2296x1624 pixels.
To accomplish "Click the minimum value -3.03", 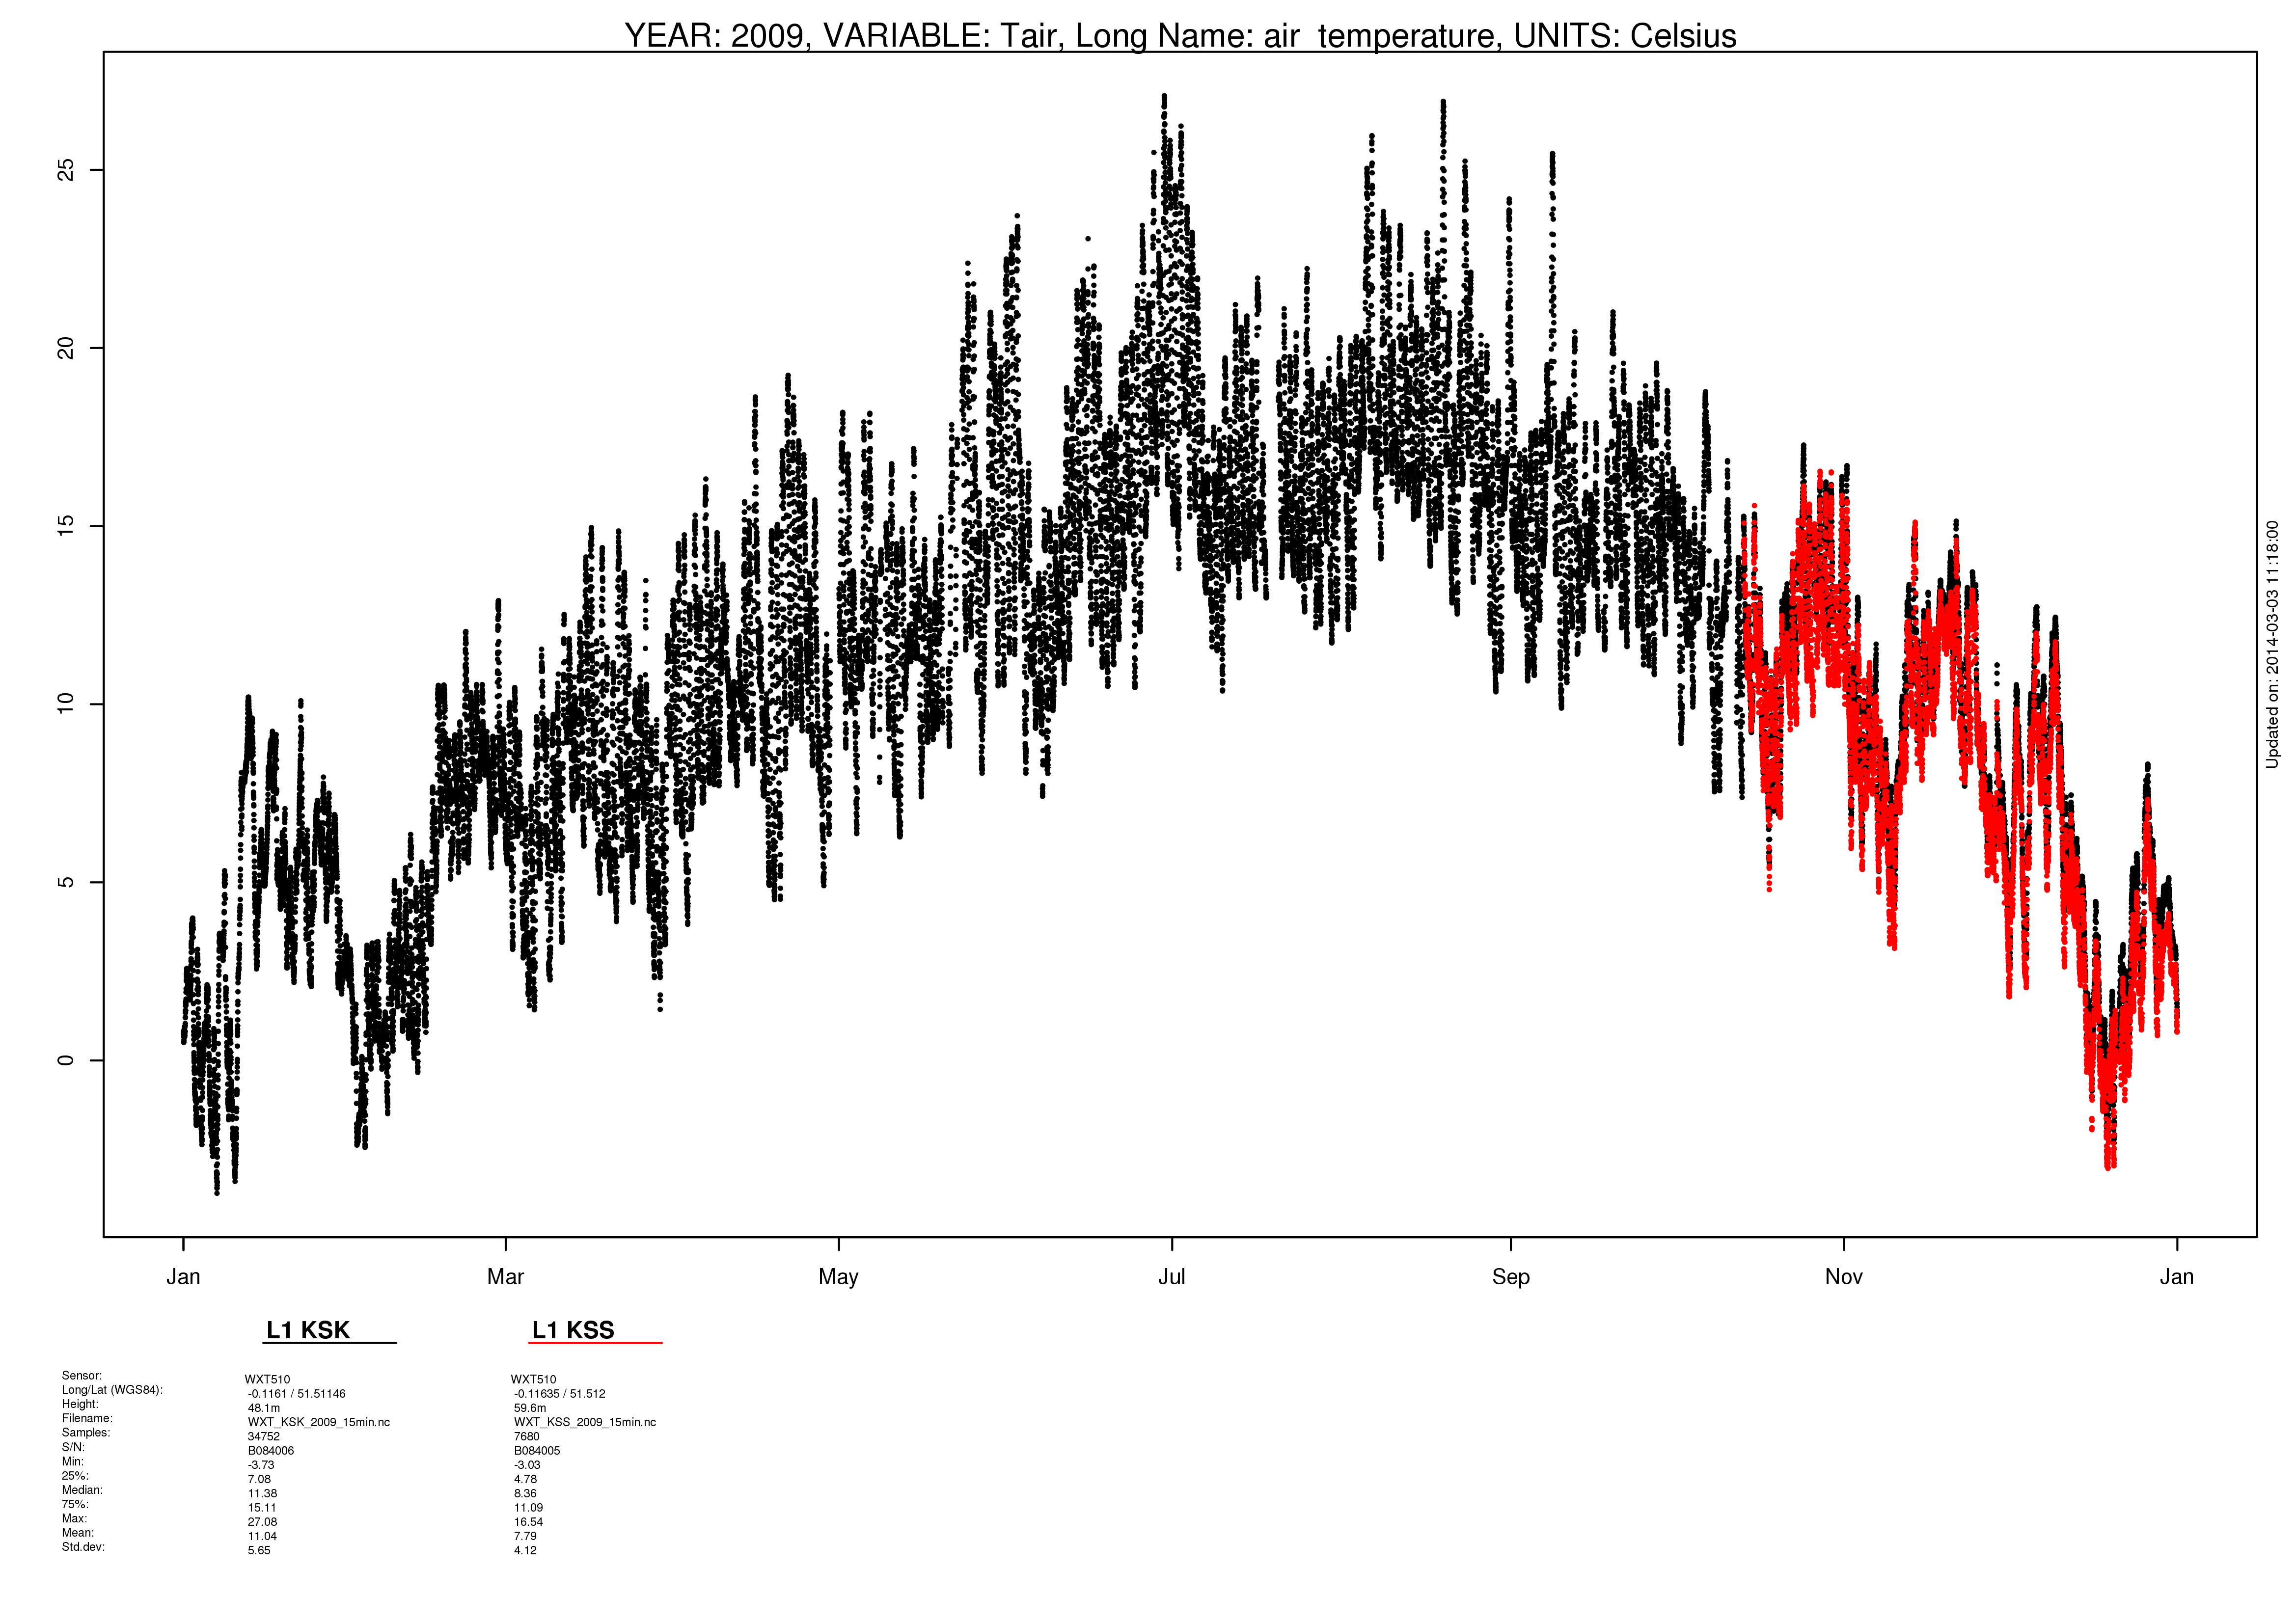I will (x=527, y=1465).
